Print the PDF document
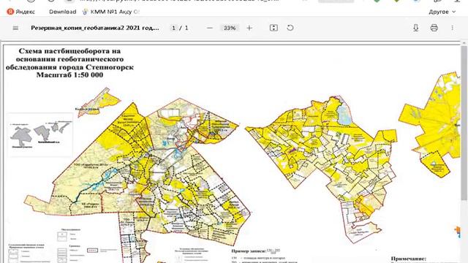This screenshot has width=468, height=263. coord(434,28)
